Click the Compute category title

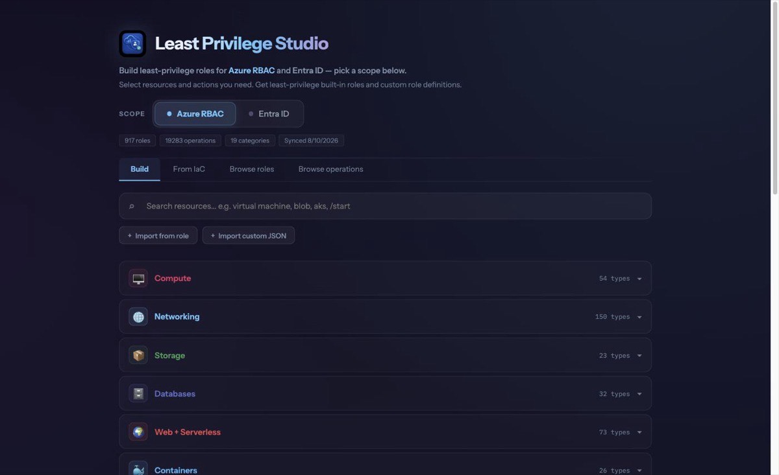[173, 278]
